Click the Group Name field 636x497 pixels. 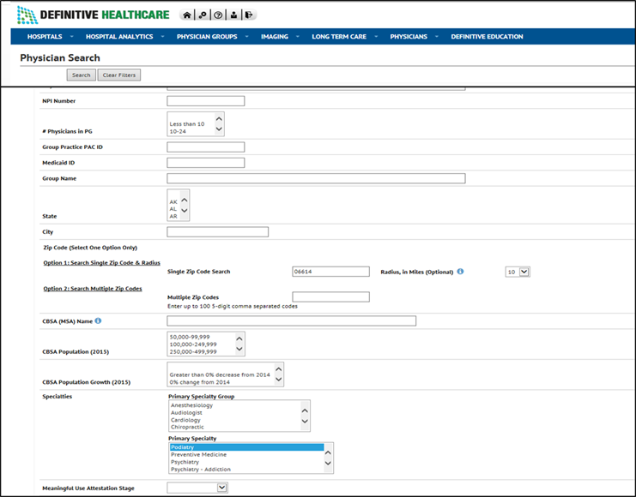point(316,178)
